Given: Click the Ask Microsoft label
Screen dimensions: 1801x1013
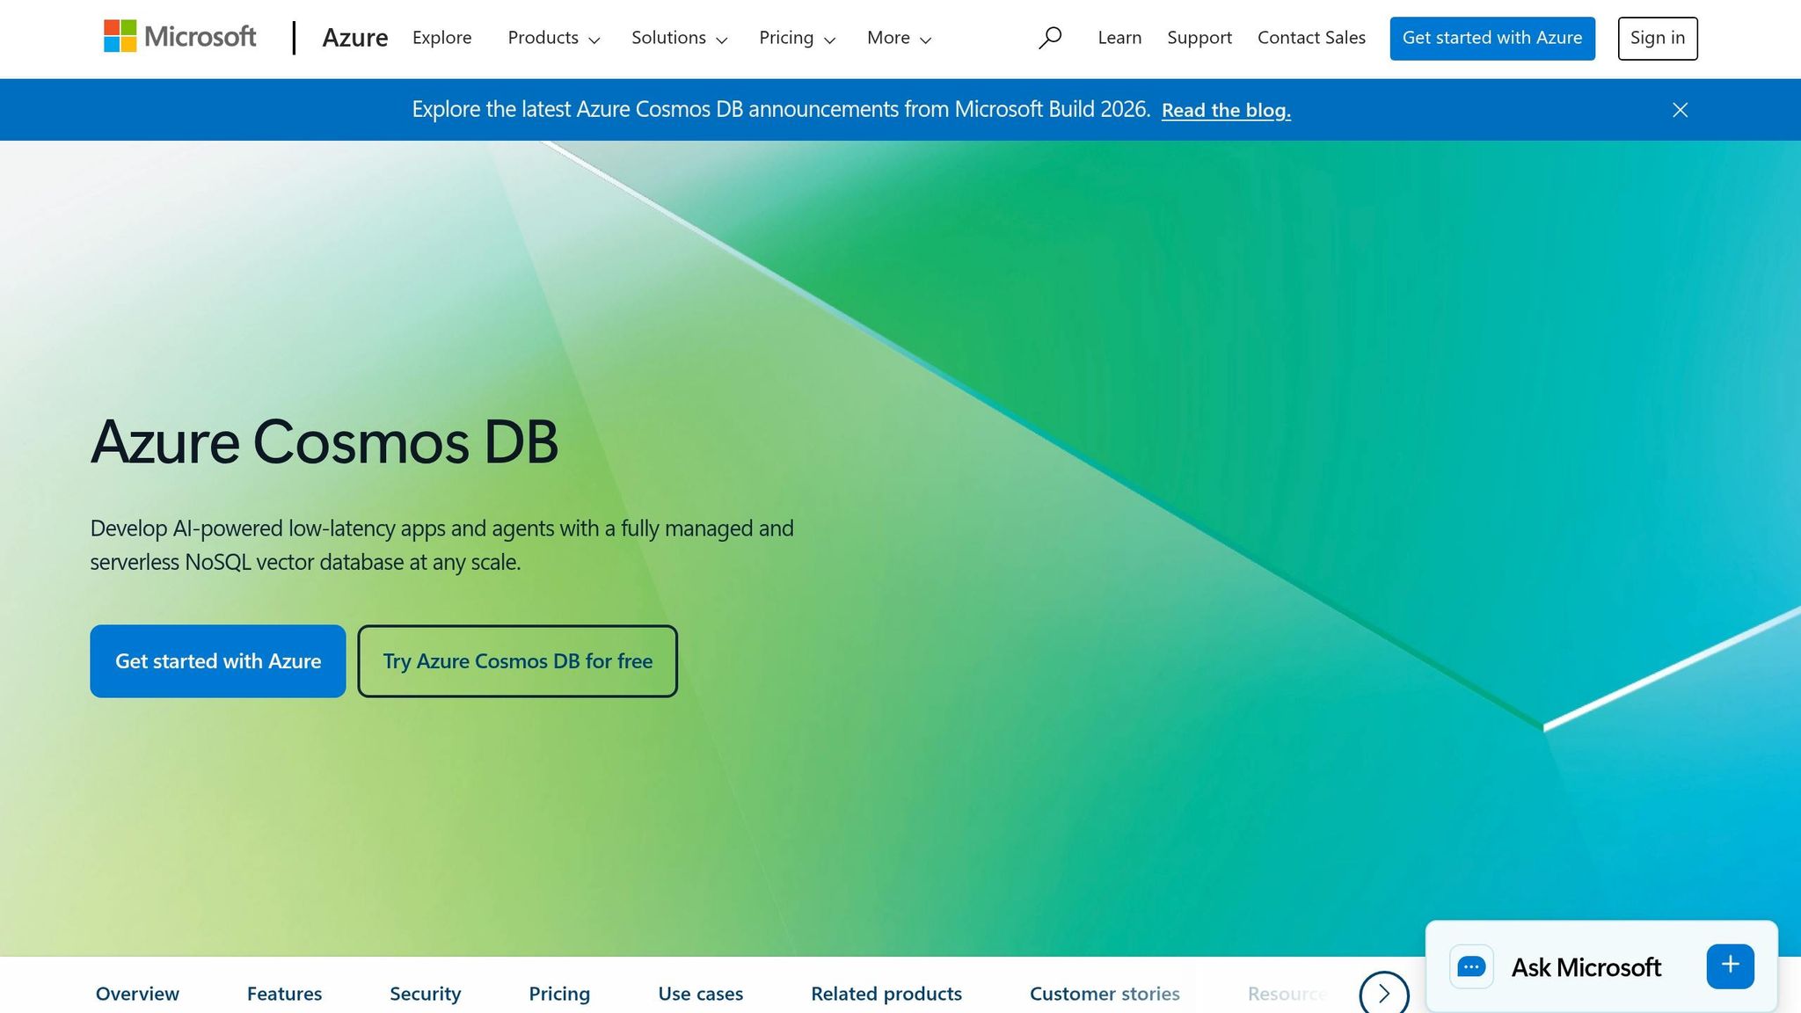Looking at the screenshot, I should coord(1586,967).
